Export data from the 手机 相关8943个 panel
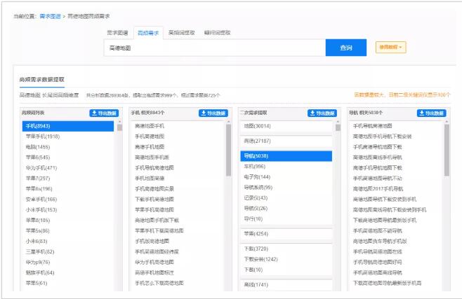 coord(213,113)
